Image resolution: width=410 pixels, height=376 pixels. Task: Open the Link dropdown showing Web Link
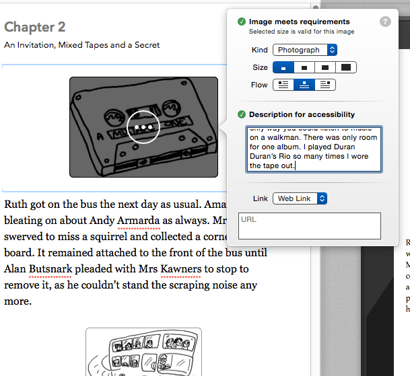point(300,198)
